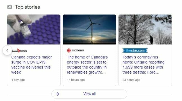Viewport: 182px width, 101px height.
Task: Click the '1 day ago' timestamp
Action: (x=18, y=80)
